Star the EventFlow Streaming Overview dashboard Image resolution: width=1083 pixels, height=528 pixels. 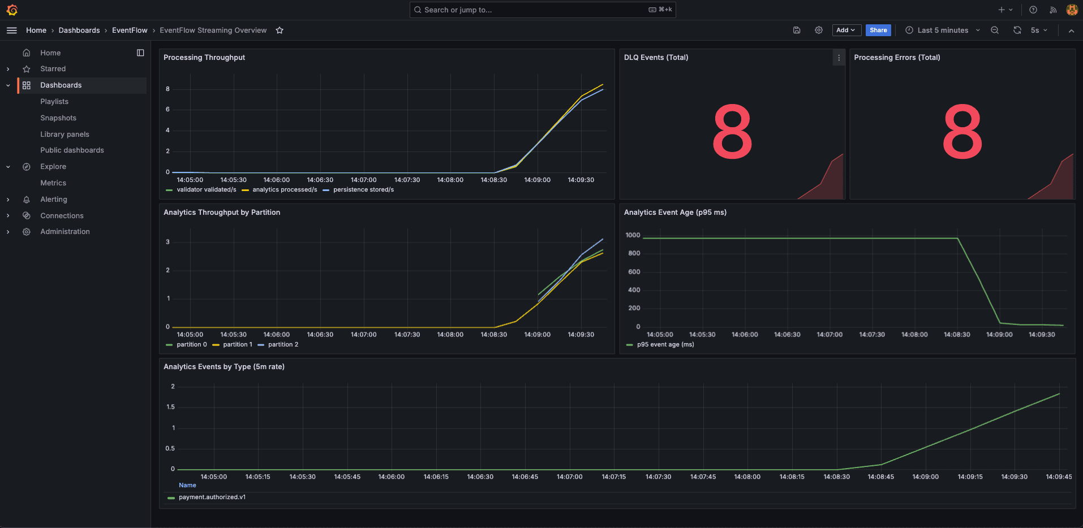point(280,31)
